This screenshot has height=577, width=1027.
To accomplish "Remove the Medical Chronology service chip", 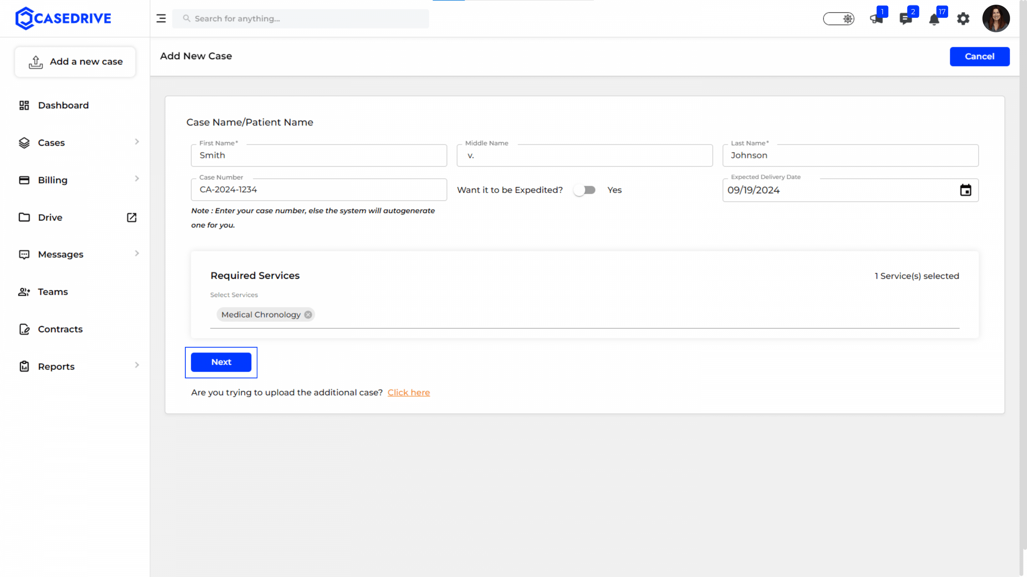I will pyautogui.click(x=308, y=315).
